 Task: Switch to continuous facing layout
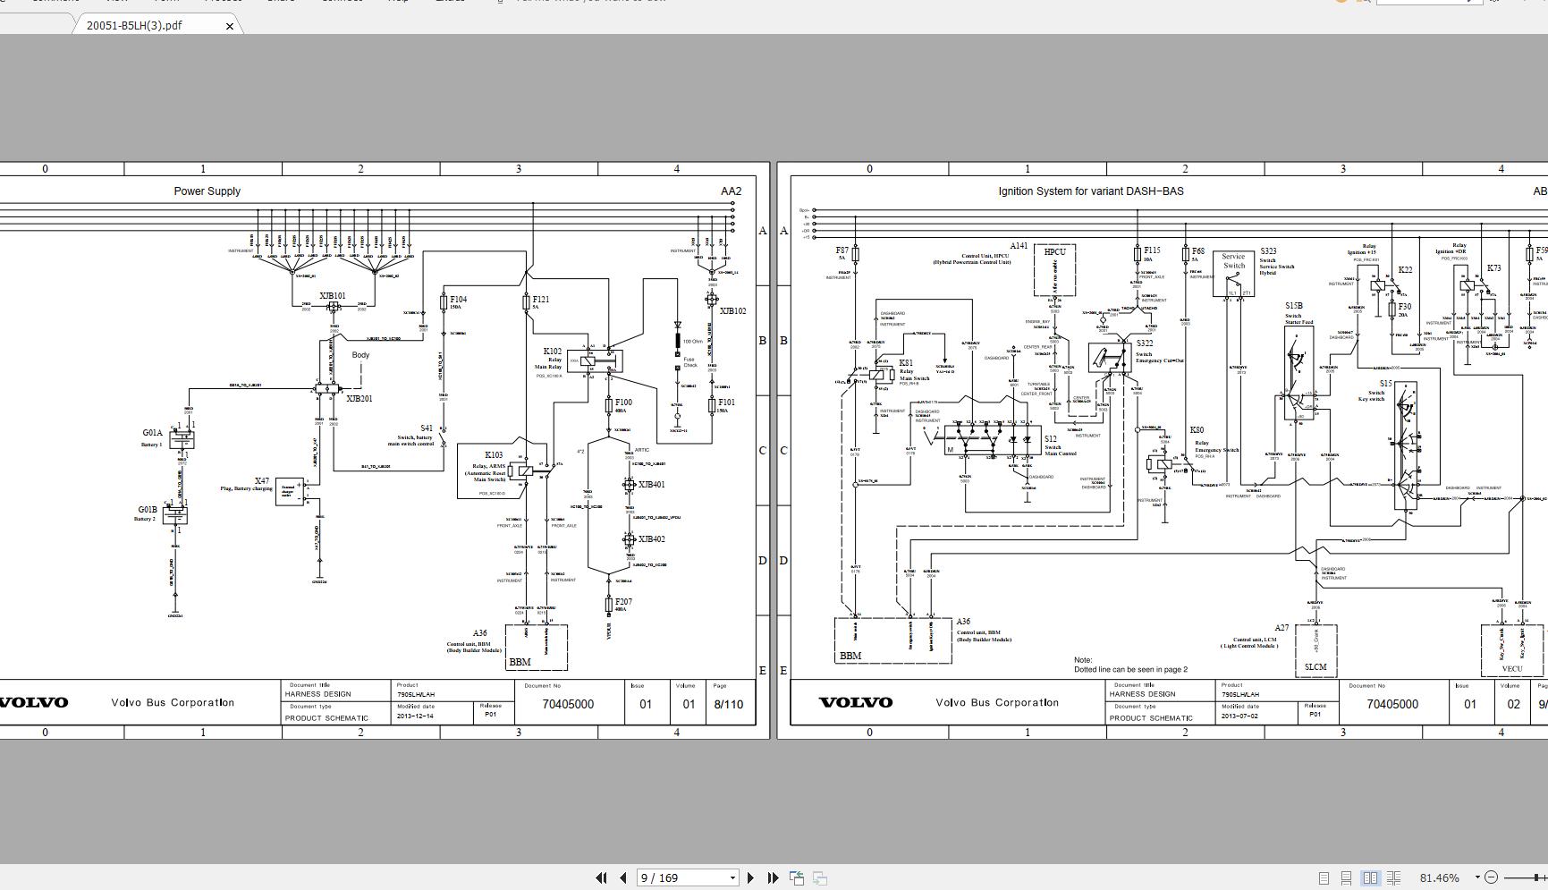[x=1393, y=878]
